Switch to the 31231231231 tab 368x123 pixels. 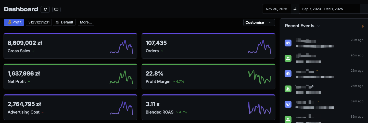[x=39, y=22]
